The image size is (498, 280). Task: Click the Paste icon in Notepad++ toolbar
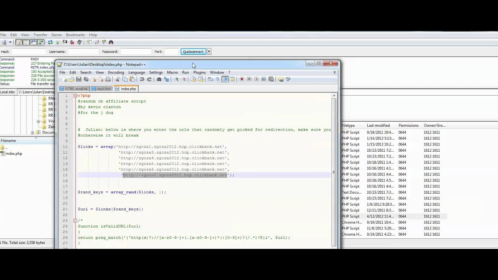(x=132, y=79)
